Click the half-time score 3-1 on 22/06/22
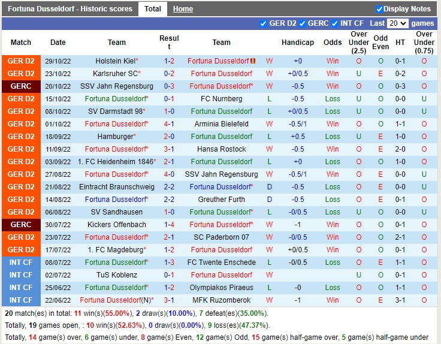441x344 pixels. [400, 300]
